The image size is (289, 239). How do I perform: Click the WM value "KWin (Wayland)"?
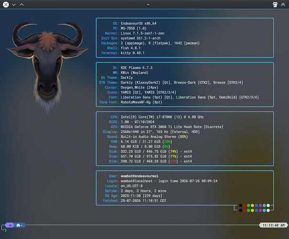(134, 73)
